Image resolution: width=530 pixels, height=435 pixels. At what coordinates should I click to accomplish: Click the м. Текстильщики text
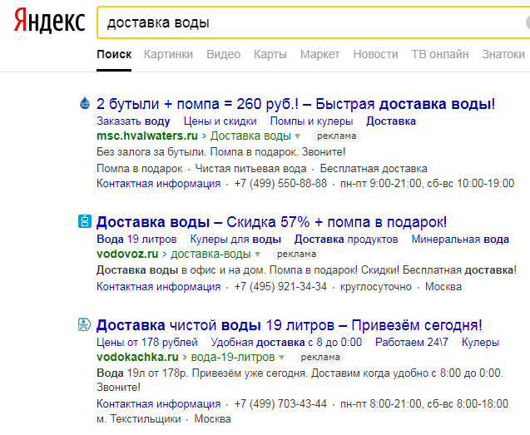coord(139,419)
